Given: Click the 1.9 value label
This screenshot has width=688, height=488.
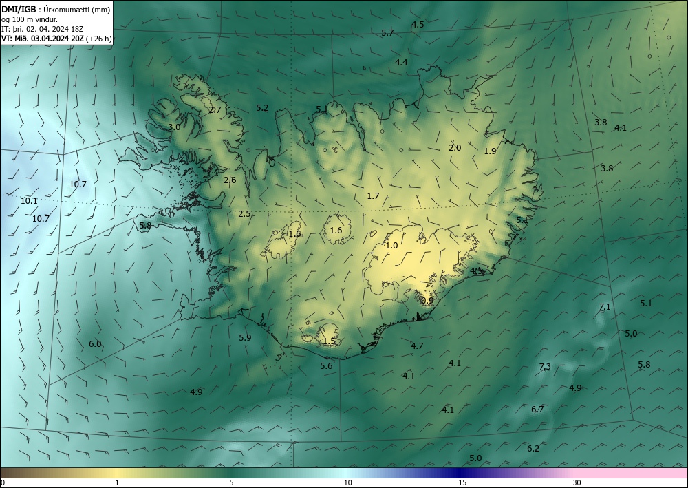Looking at the screenshot, I should [490, 151].
